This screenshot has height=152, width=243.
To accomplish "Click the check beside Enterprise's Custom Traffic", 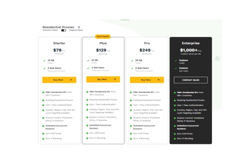I will click(176, 60).
